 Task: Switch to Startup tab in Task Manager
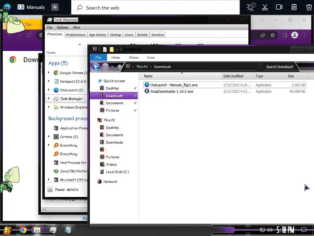coord(116,35)
